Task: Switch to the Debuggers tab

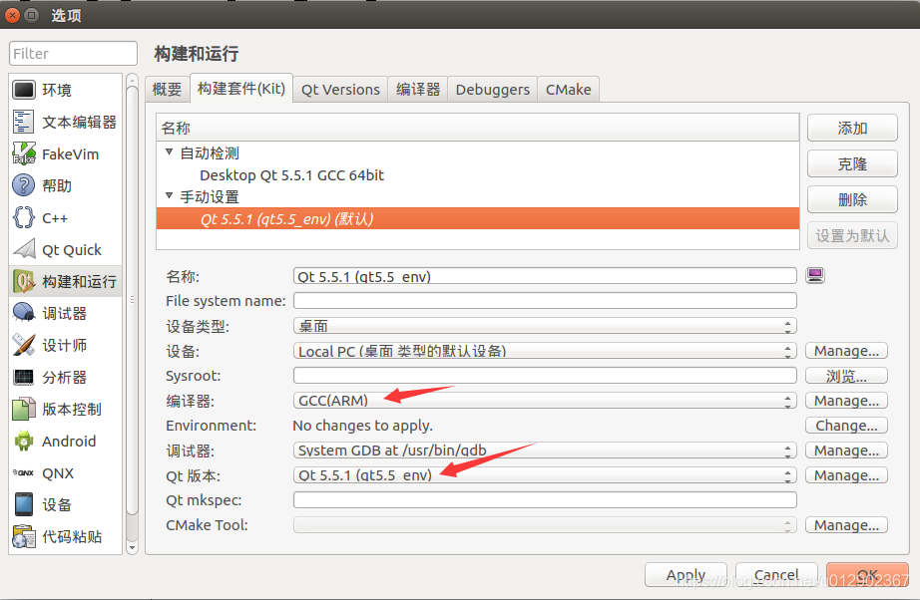Action: coord(492,89)
